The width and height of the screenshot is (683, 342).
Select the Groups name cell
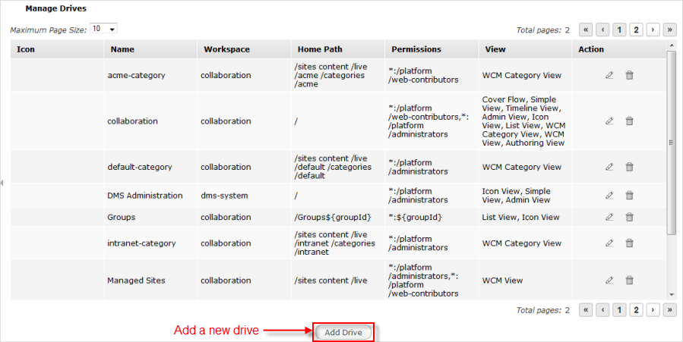150,217
